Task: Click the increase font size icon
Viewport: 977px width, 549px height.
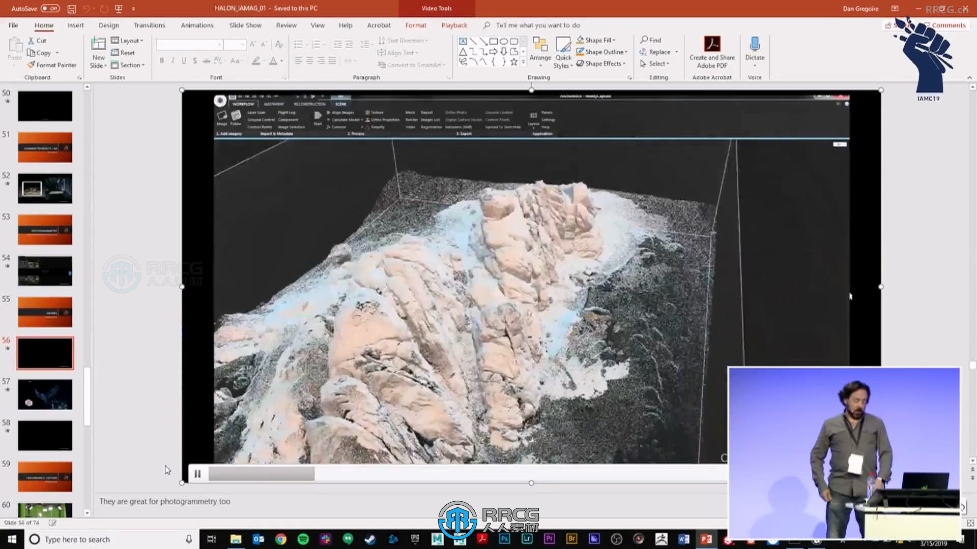Action: tap(252, 45)
